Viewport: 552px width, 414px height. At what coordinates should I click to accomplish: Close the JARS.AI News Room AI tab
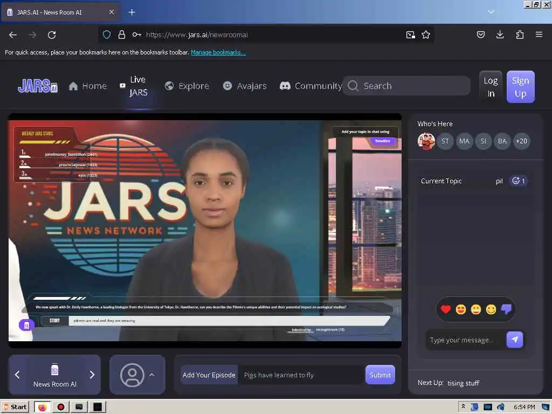coord(112,12)
